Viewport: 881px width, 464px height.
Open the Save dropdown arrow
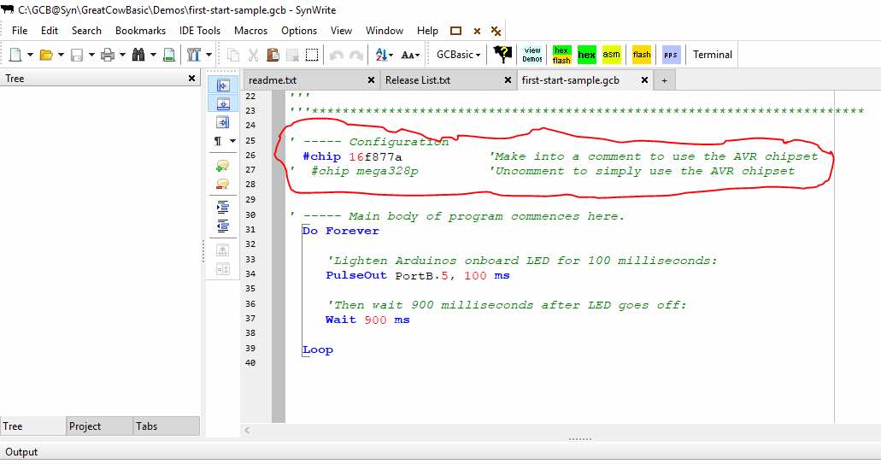91,55
